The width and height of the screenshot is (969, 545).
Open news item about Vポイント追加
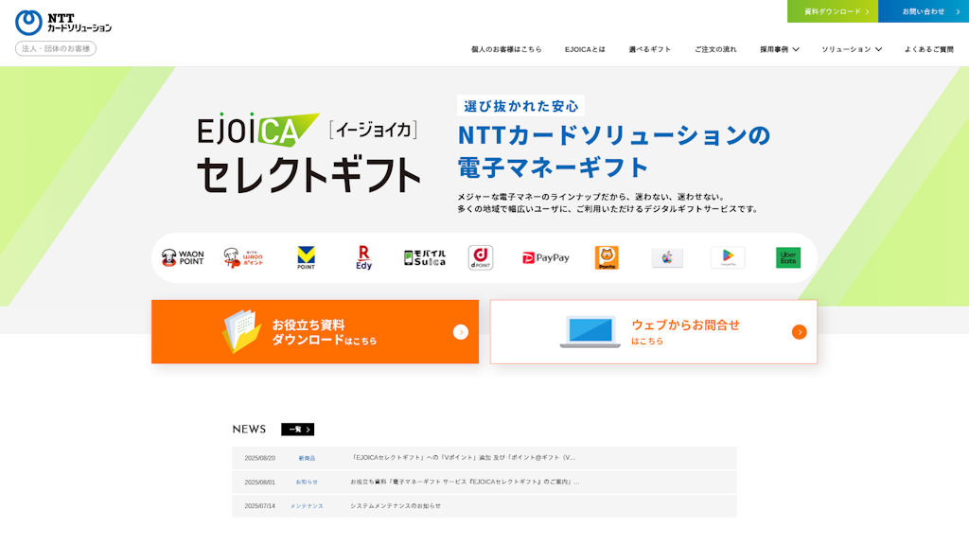pyautogui.click(x=463, y=458)
